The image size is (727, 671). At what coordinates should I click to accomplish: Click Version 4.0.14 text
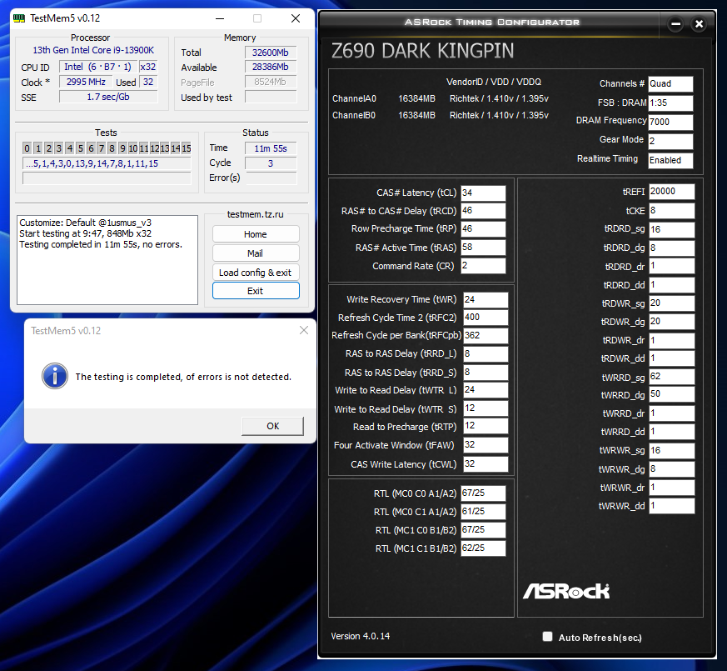[361, 636]
